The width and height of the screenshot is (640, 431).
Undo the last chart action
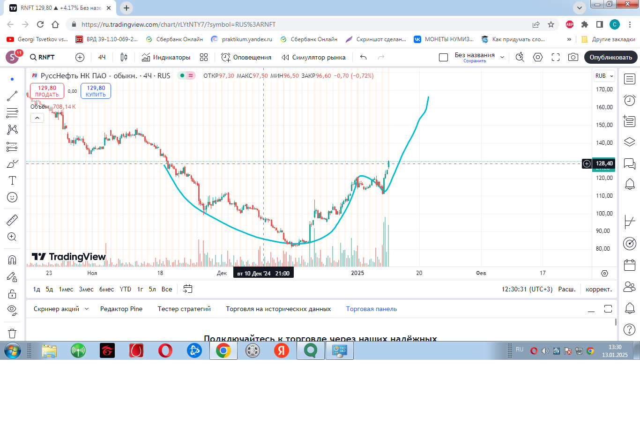[363, 57]
